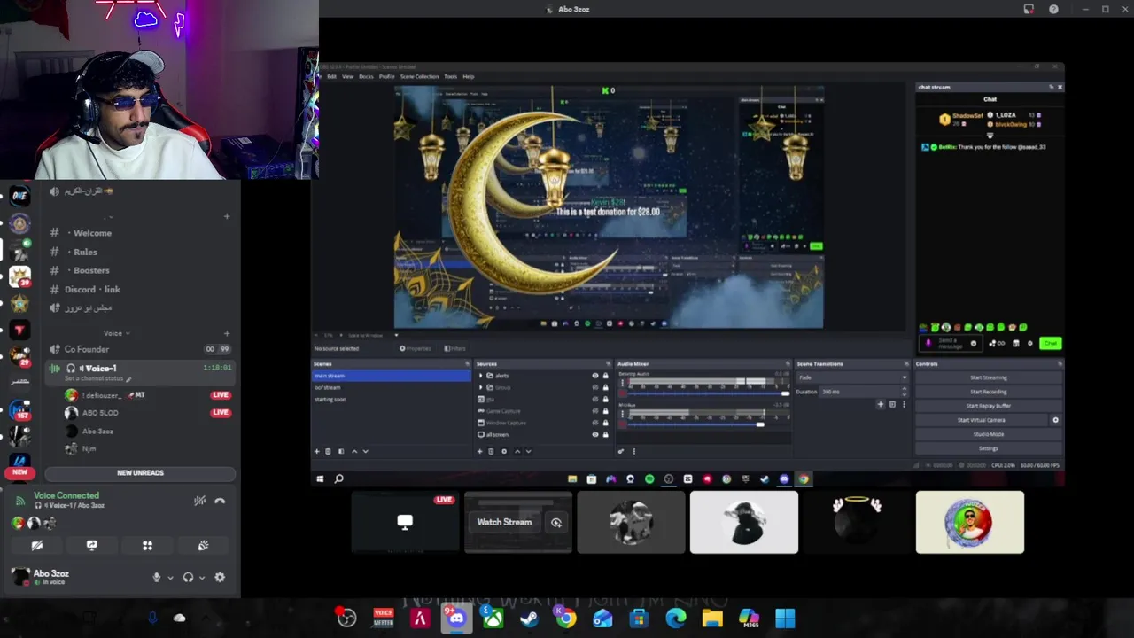
Task: Open Docks menu in streamed OBS
Action: tap(366, 77)
